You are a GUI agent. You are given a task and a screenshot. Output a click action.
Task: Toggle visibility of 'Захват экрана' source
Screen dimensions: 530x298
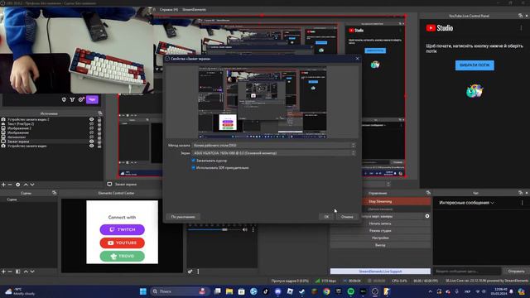(x=92, y=142)
